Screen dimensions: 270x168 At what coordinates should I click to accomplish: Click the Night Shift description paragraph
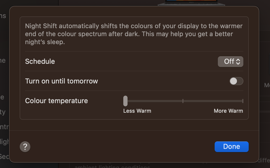(x=134, y=34)
